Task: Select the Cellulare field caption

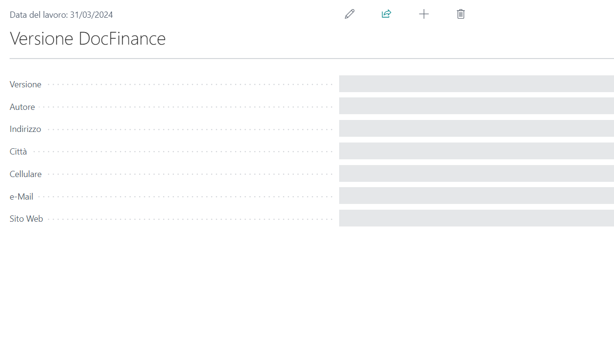Action: 25,174
